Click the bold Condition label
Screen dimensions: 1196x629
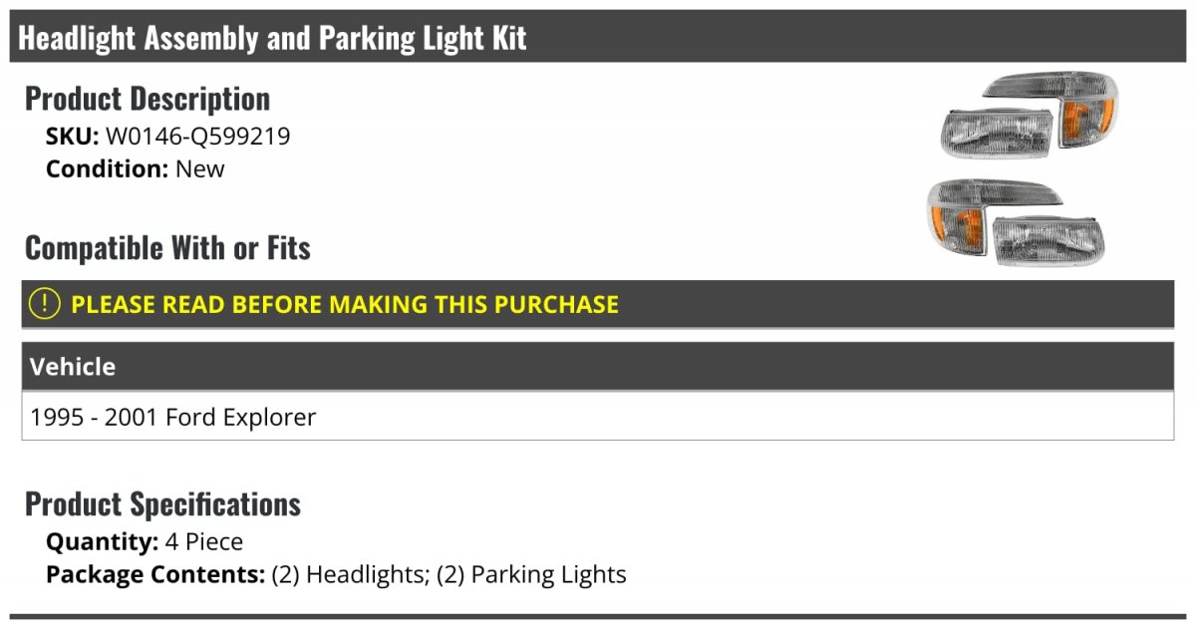click(x=107, y=168)
